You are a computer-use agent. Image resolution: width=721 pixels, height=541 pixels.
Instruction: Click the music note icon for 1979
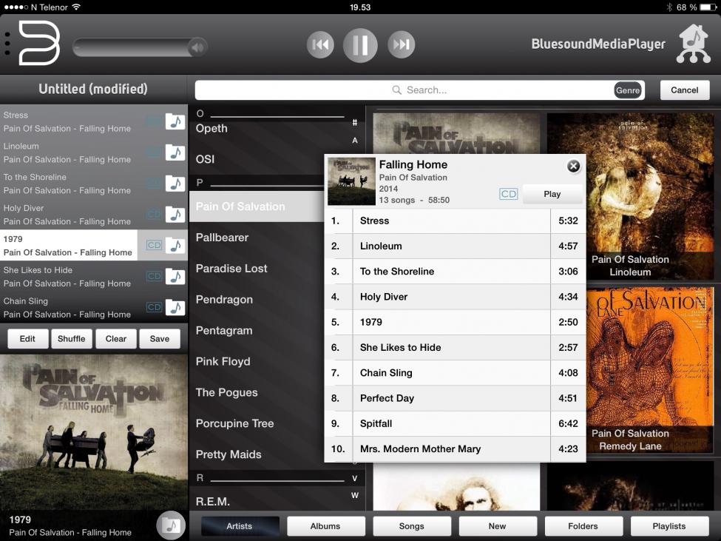coord(175,246)
